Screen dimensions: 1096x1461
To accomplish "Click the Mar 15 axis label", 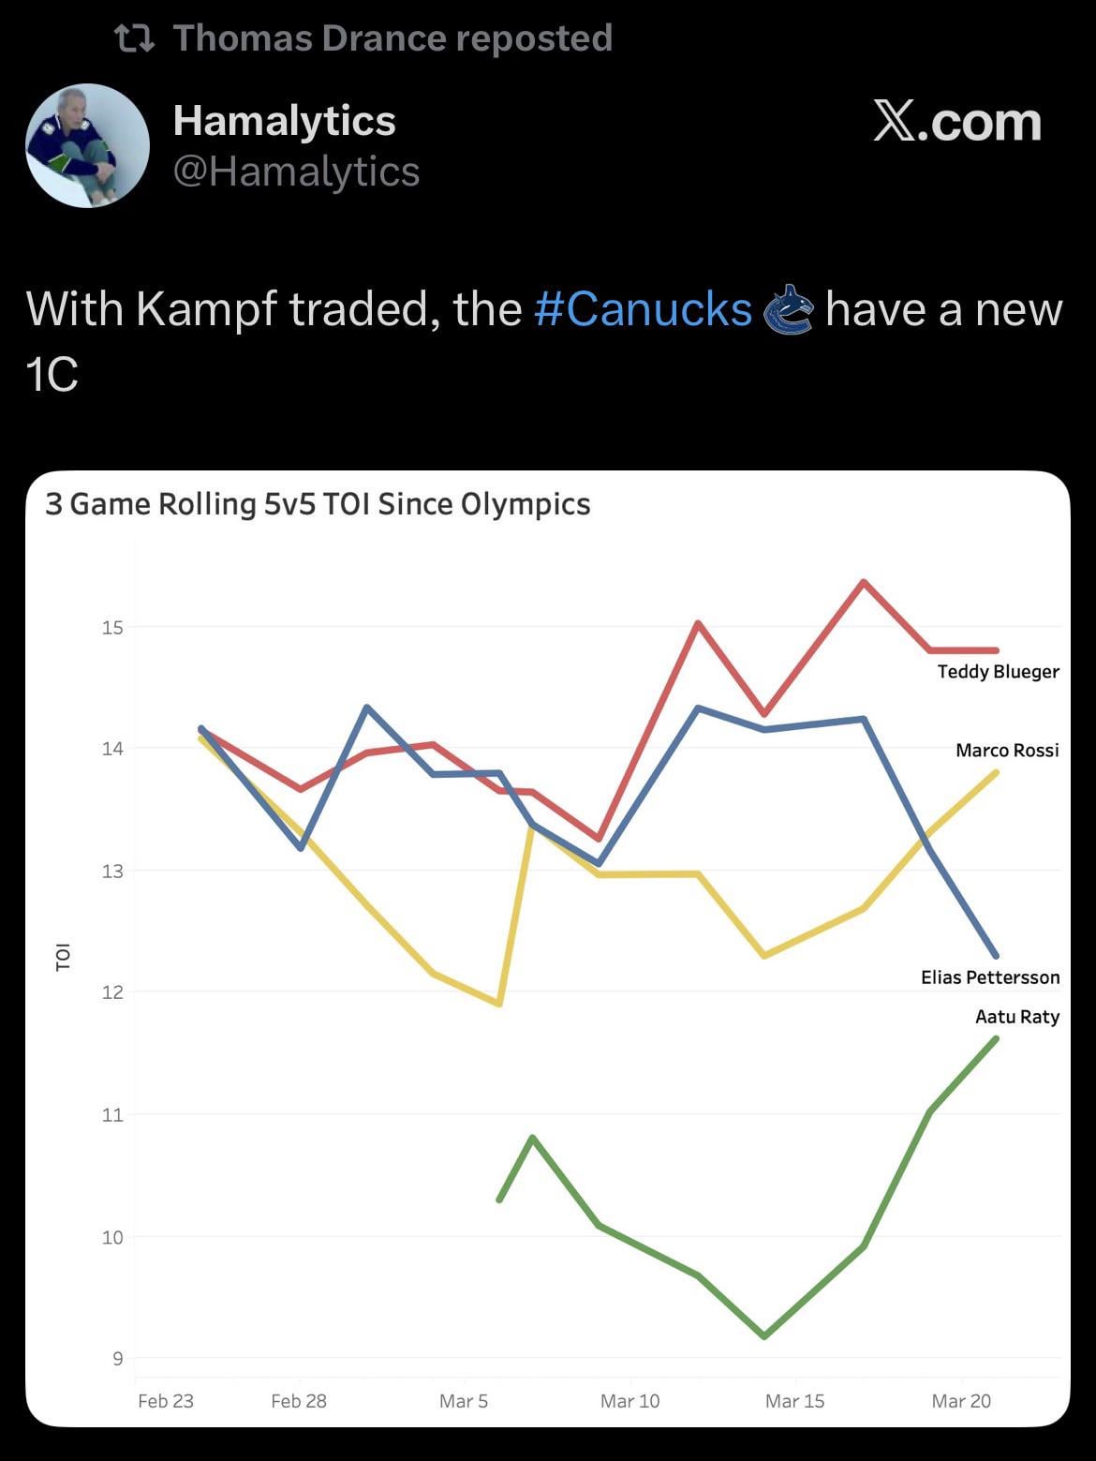I will point(794,1401).
